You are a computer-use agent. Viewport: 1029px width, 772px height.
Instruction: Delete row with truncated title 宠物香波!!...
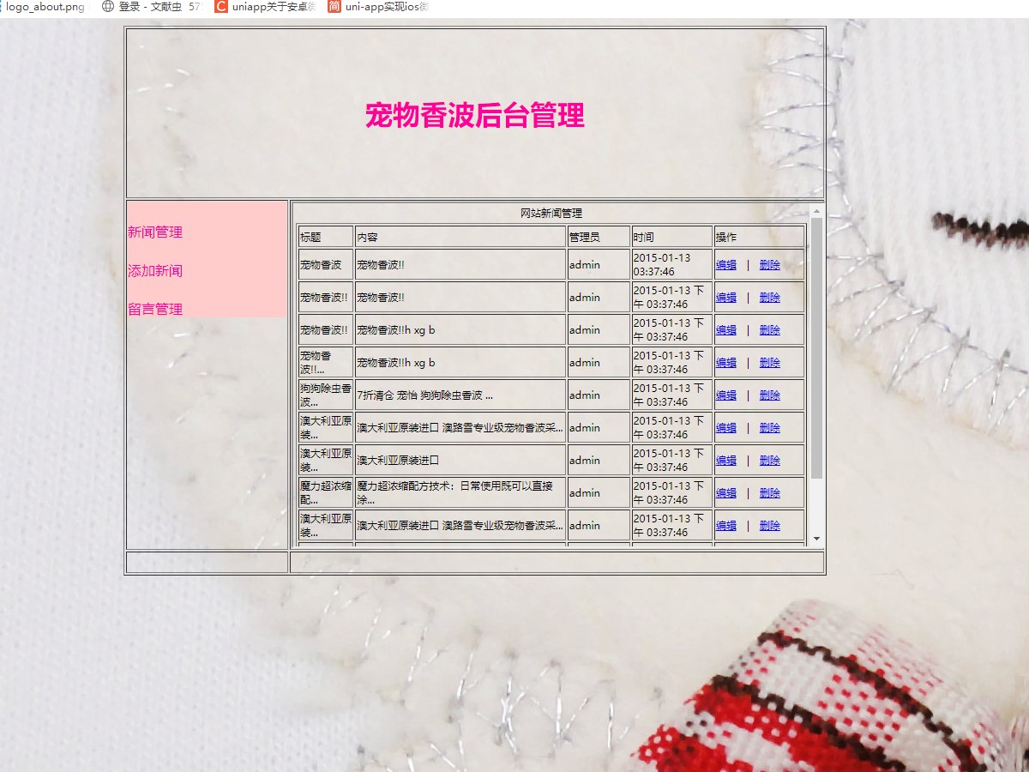(770, 363)
